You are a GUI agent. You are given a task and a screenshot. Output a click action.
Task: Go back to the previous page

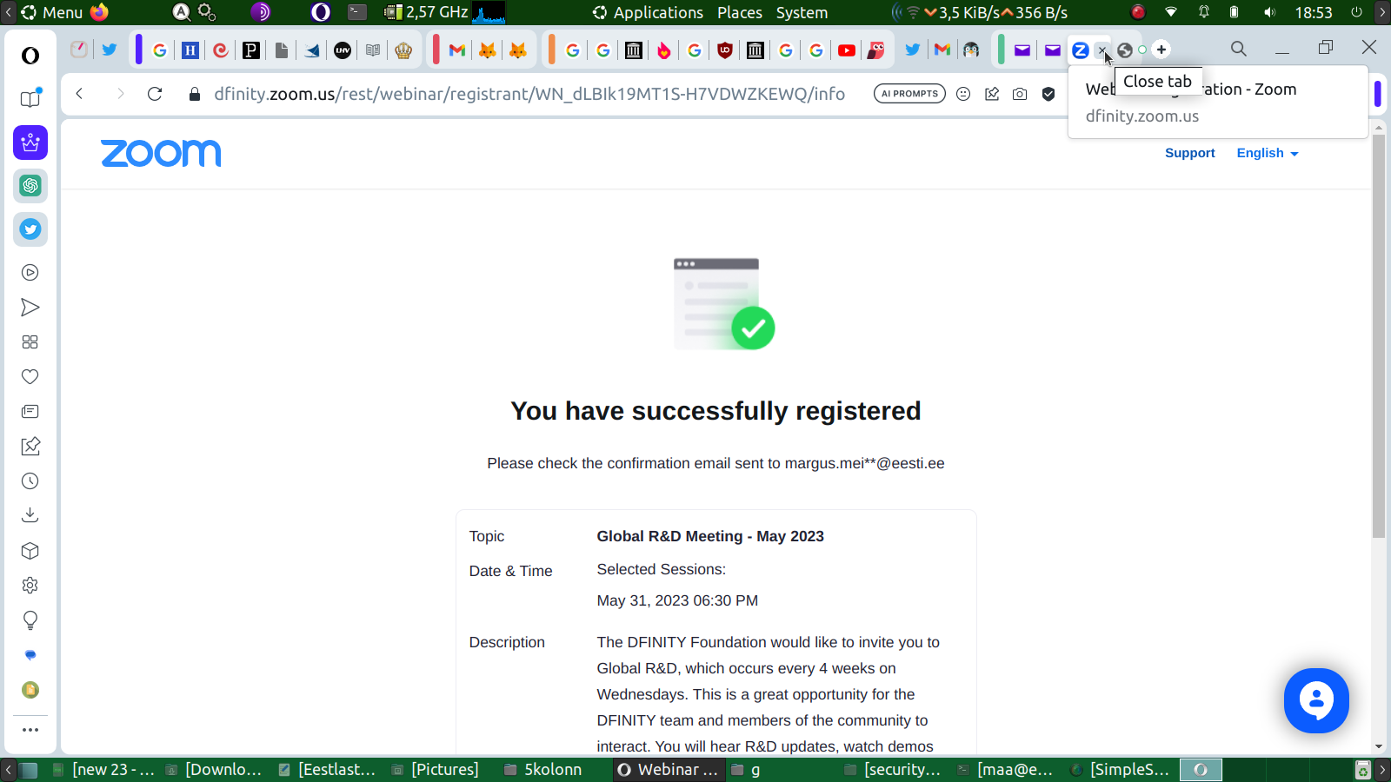point(79,94)
